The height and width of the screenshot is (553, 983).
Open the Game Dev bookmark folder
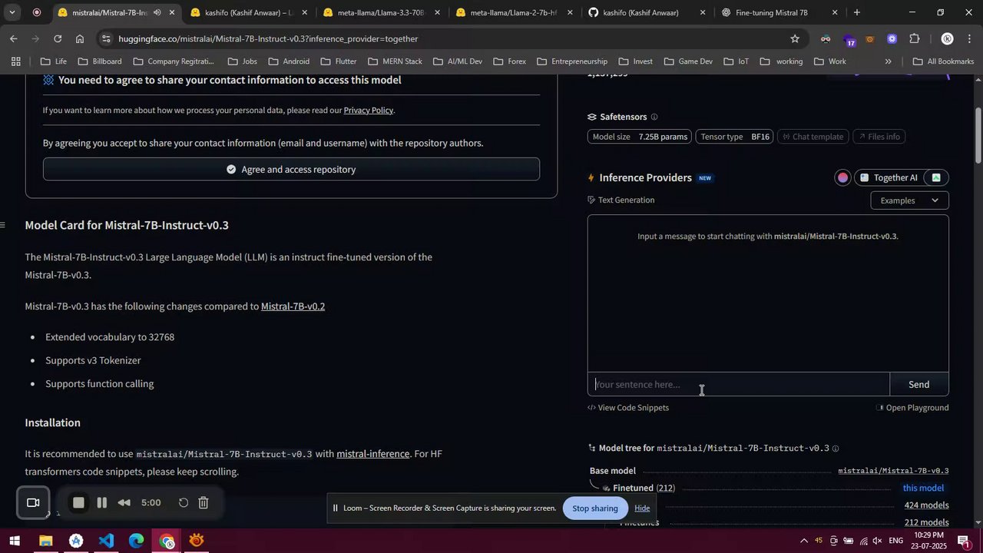[688, 61]
